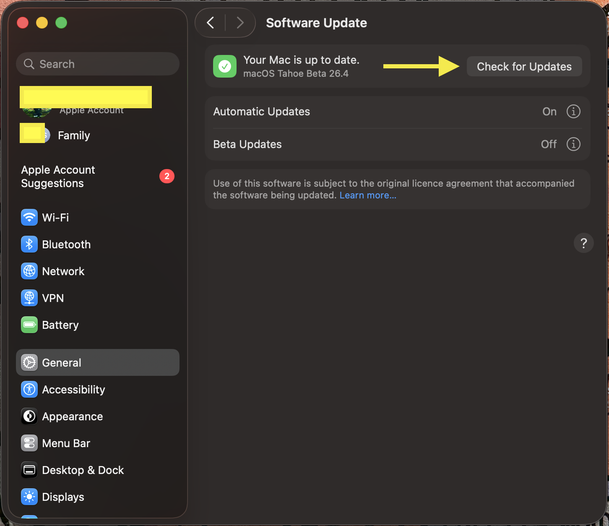Click the Beta Updates Off status
This screenshot has width=609, height=526.
549,144
